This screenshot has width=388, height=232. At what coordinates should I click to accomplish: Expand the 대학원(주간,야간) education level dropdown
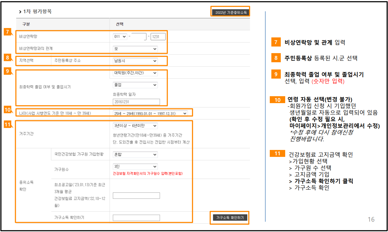click(x=135, y=73)
